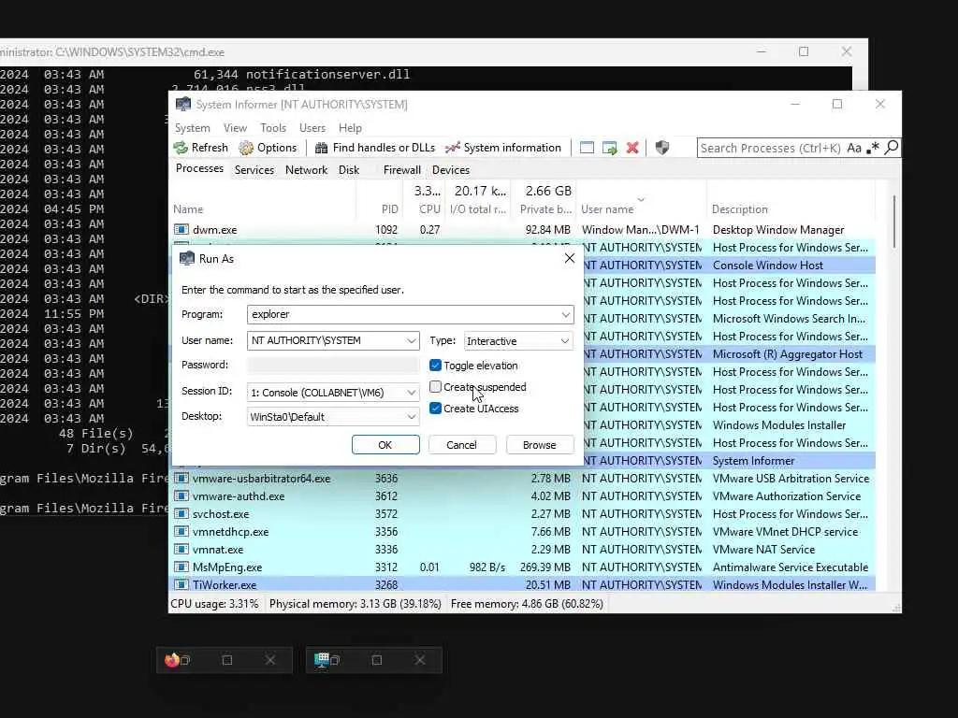Open Options in the toolbar
The width and height of the screenshot is (958, 718).
[268, 148]
